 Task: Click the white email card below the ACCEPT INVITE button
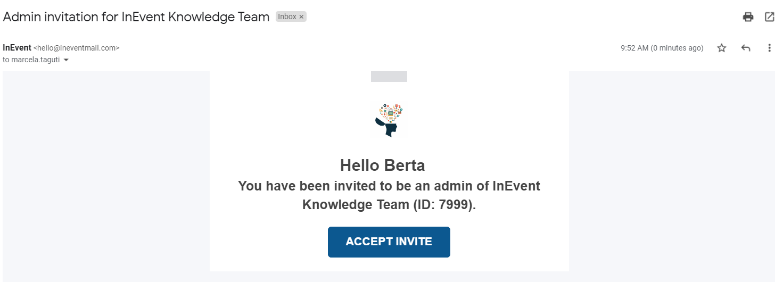point(389,264)
